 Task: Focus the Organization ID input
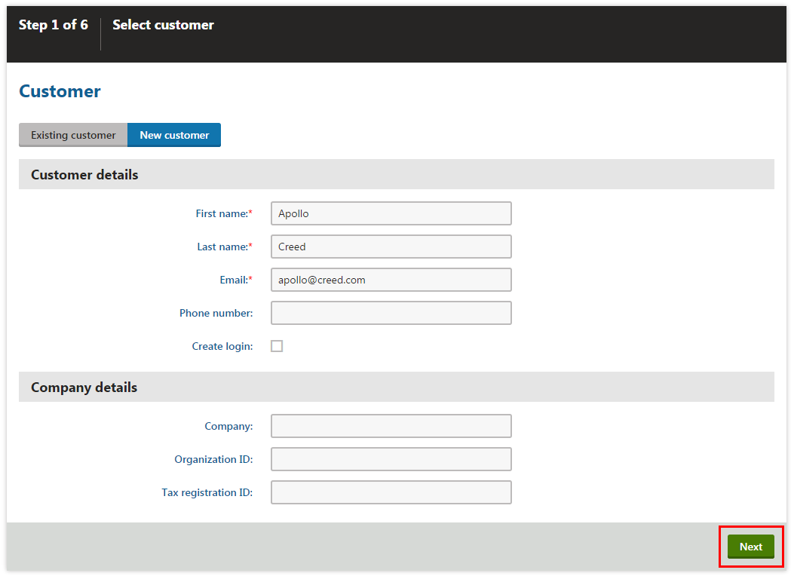coord(391,459)
